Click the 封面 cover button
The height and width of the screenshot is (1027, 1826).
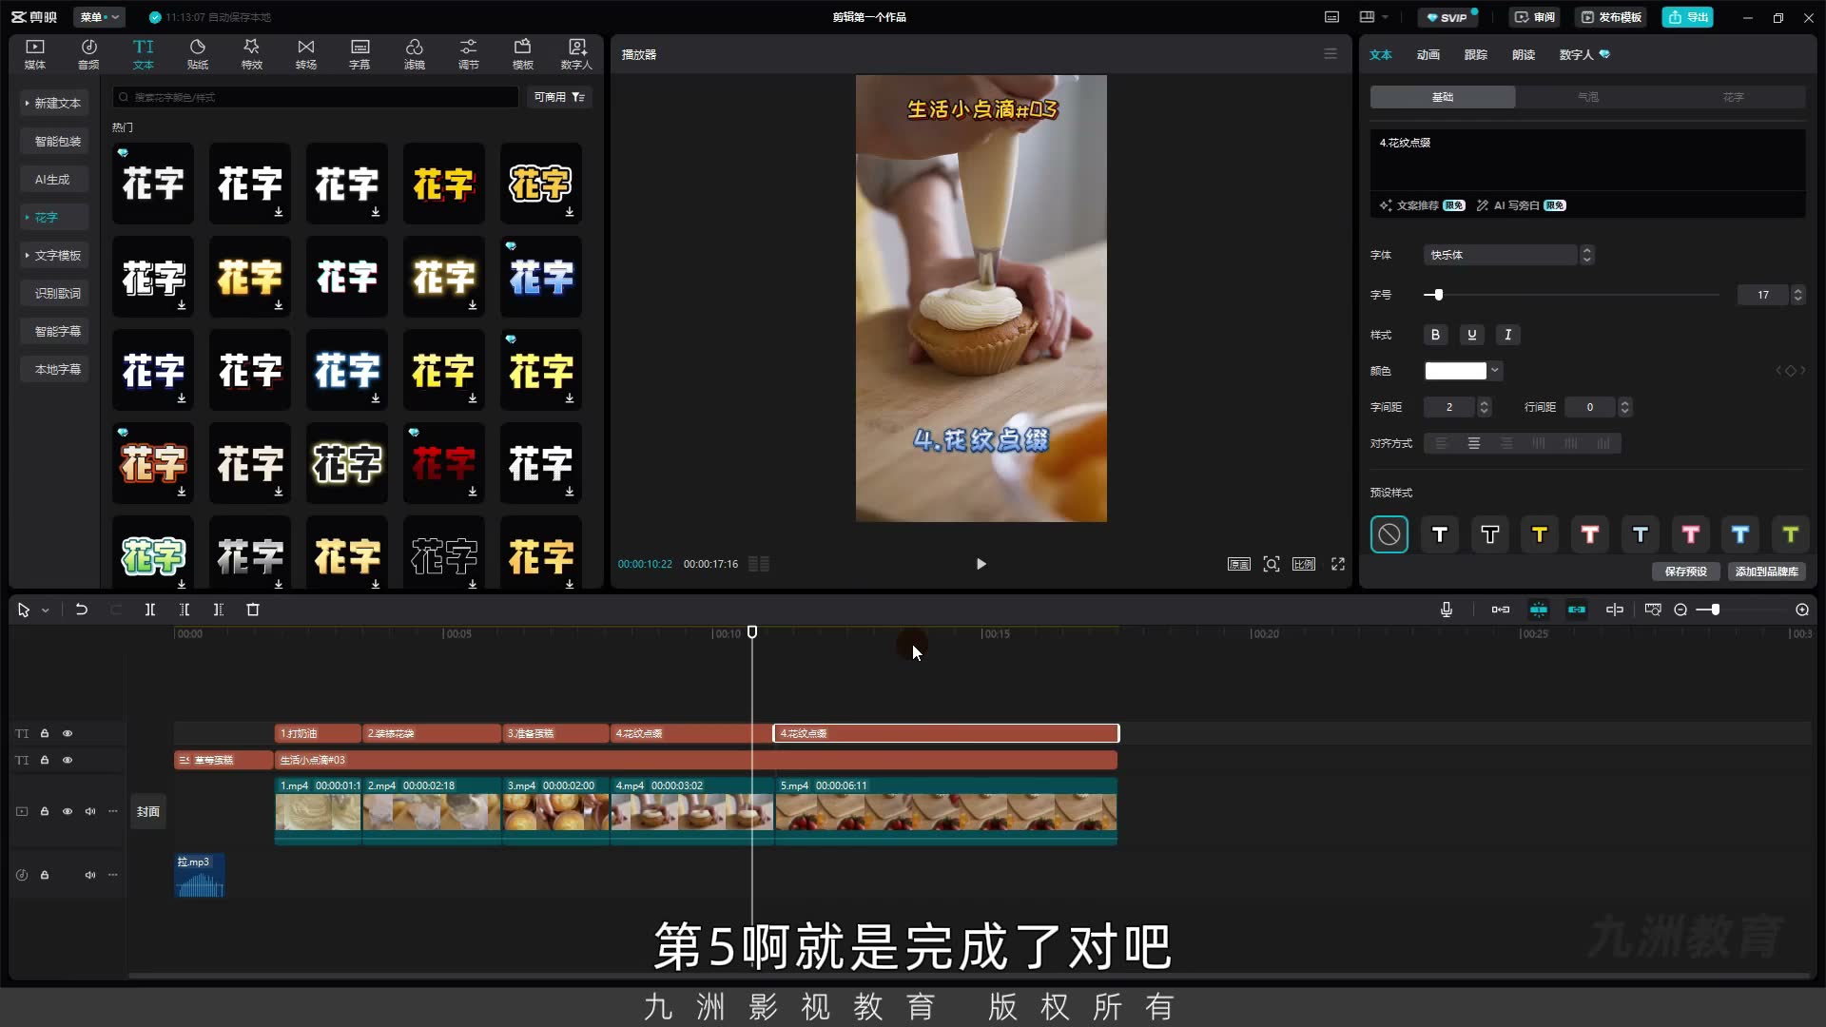pos(148,811)
